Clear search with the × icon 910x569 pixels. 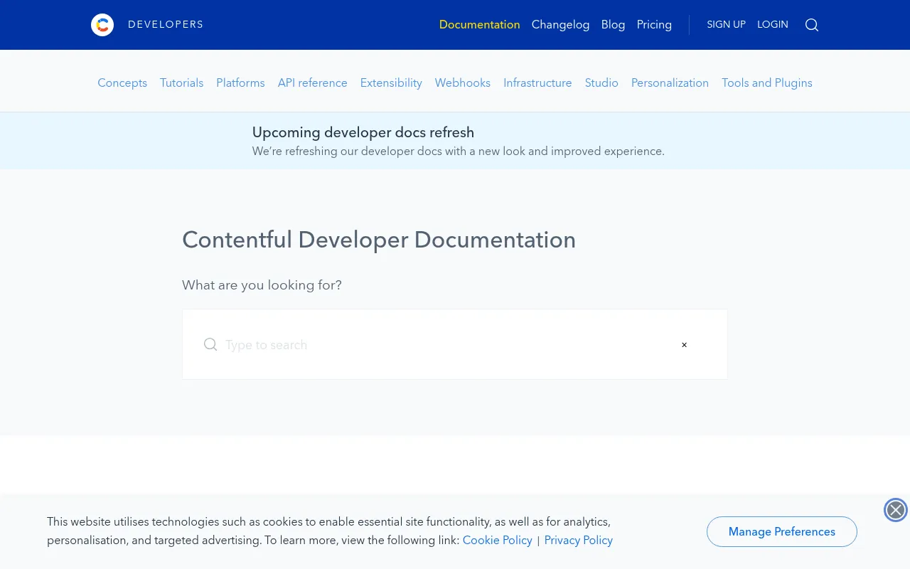[685, 345]
